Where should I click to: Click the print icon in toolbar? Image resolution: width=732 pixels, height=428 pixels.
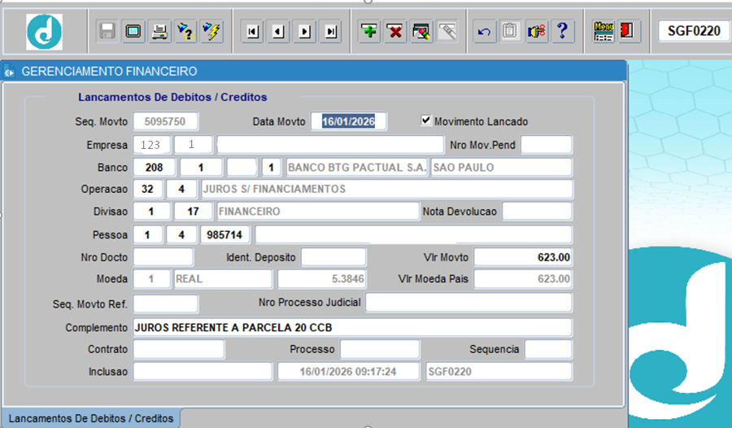click(160, 32)
